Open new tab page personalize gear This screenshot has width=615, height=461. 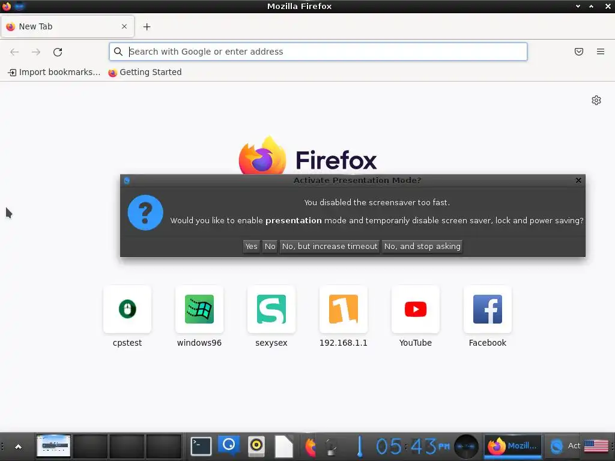click(x=596, y=100)
